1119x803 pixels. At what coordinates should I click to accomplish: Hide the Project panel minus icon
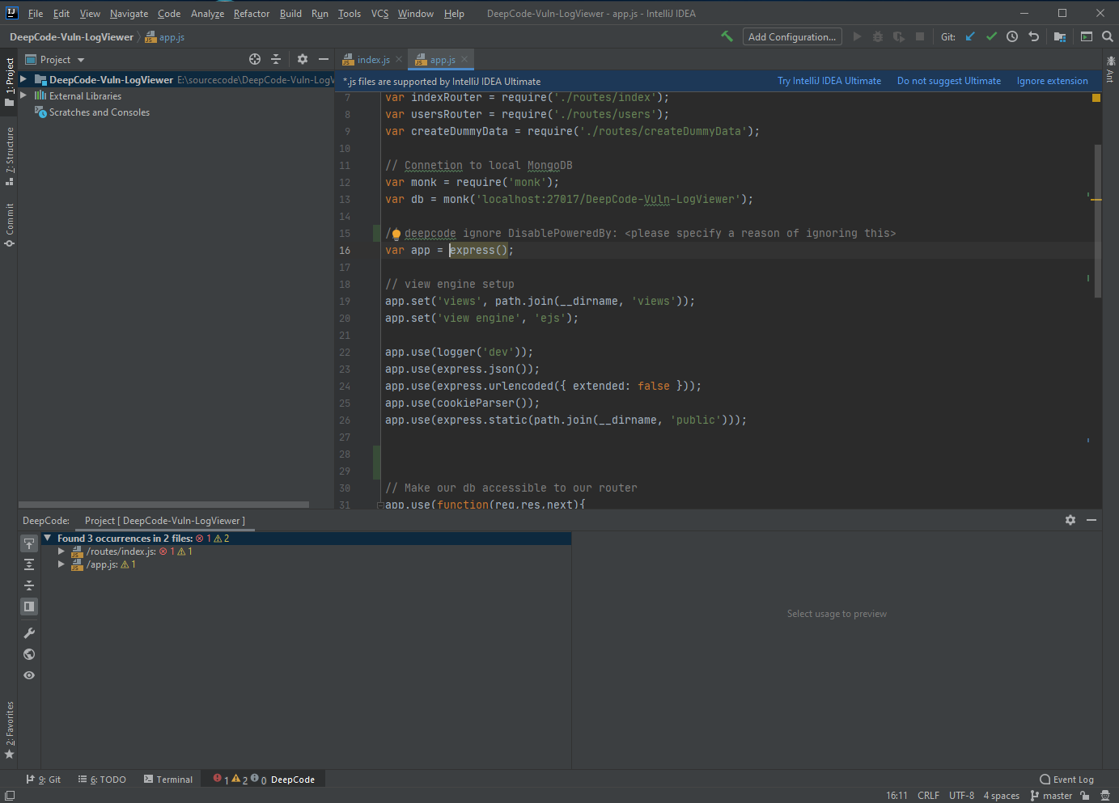tap(324, 59)
